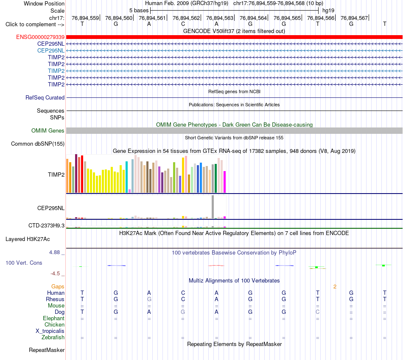This screenshot has width=403, height=360.
Task: Click the TIMP2 GTEx expression label
Action: point(56,175)
